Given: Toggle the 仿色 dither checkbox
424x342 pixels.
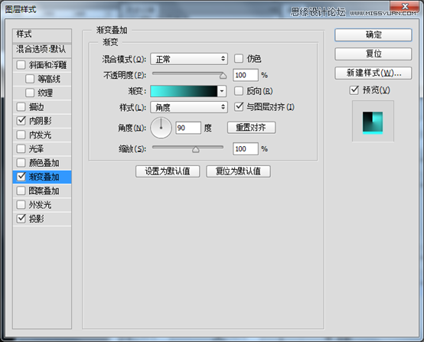Looking at the screenshot, I should tap(239, 58).
